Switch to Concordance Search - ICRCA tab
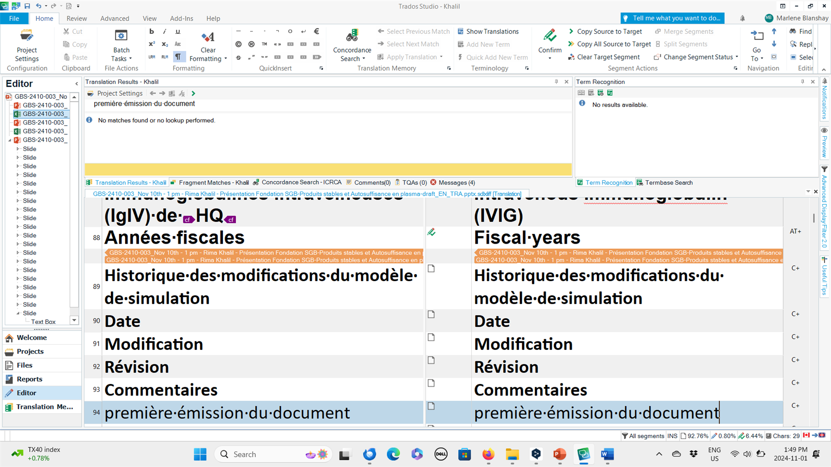The image size is (831, 467). click(297, 182)
